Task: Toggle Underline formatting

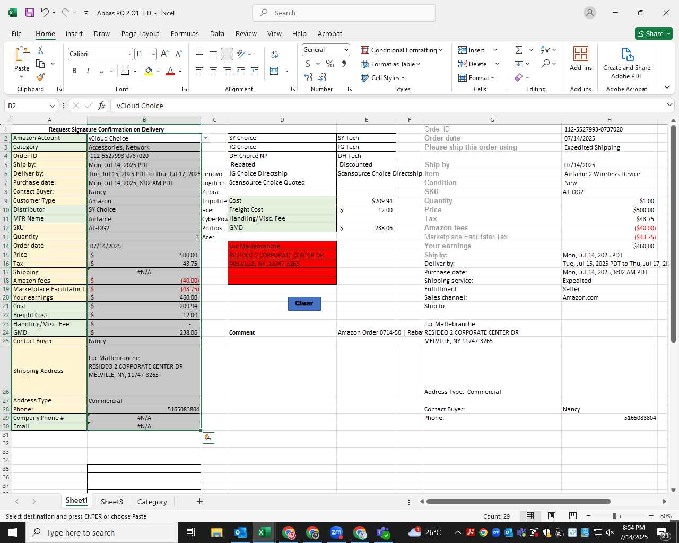Action: [101, 71]
